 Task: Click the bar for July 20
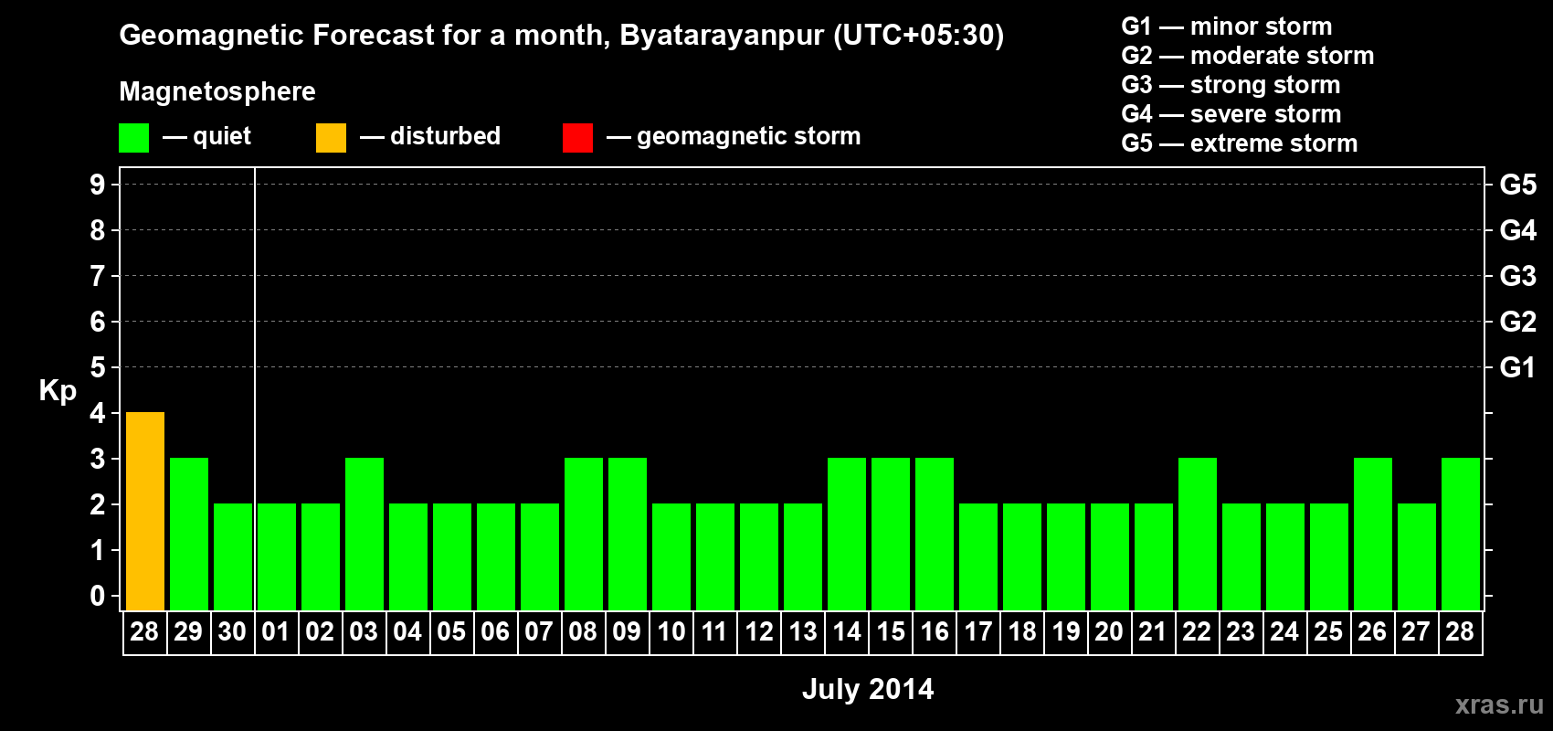tap(1110, 556)
